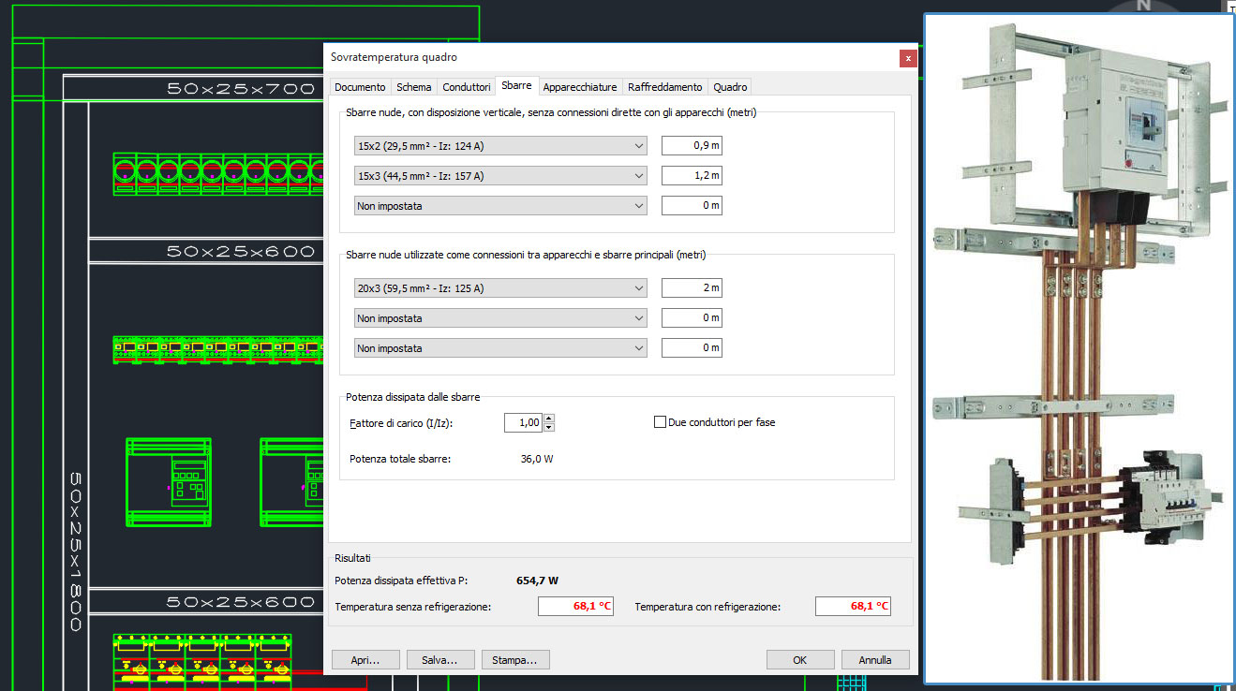Confirm dialog with OK button
This screenshot has height=691, width=1236.
[x=800, y=660]
